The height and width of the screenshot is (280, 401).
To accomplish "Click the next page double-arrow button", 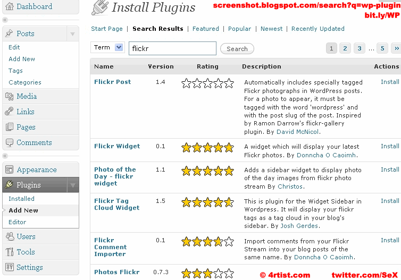I will [x=396, y=48].
